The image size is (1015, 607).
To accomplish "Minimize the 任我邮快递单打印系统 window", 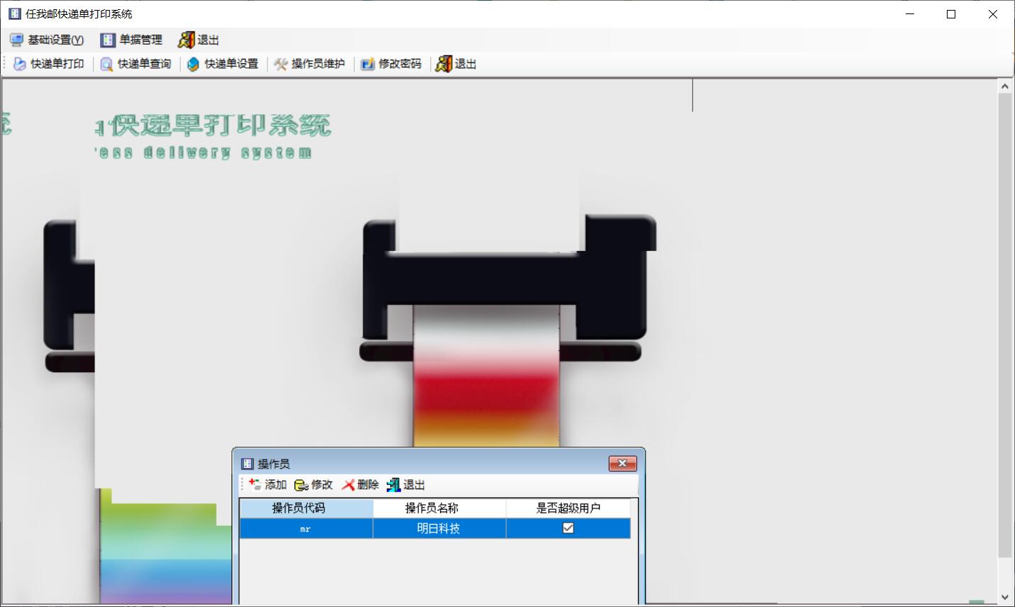I will (910, 14).
